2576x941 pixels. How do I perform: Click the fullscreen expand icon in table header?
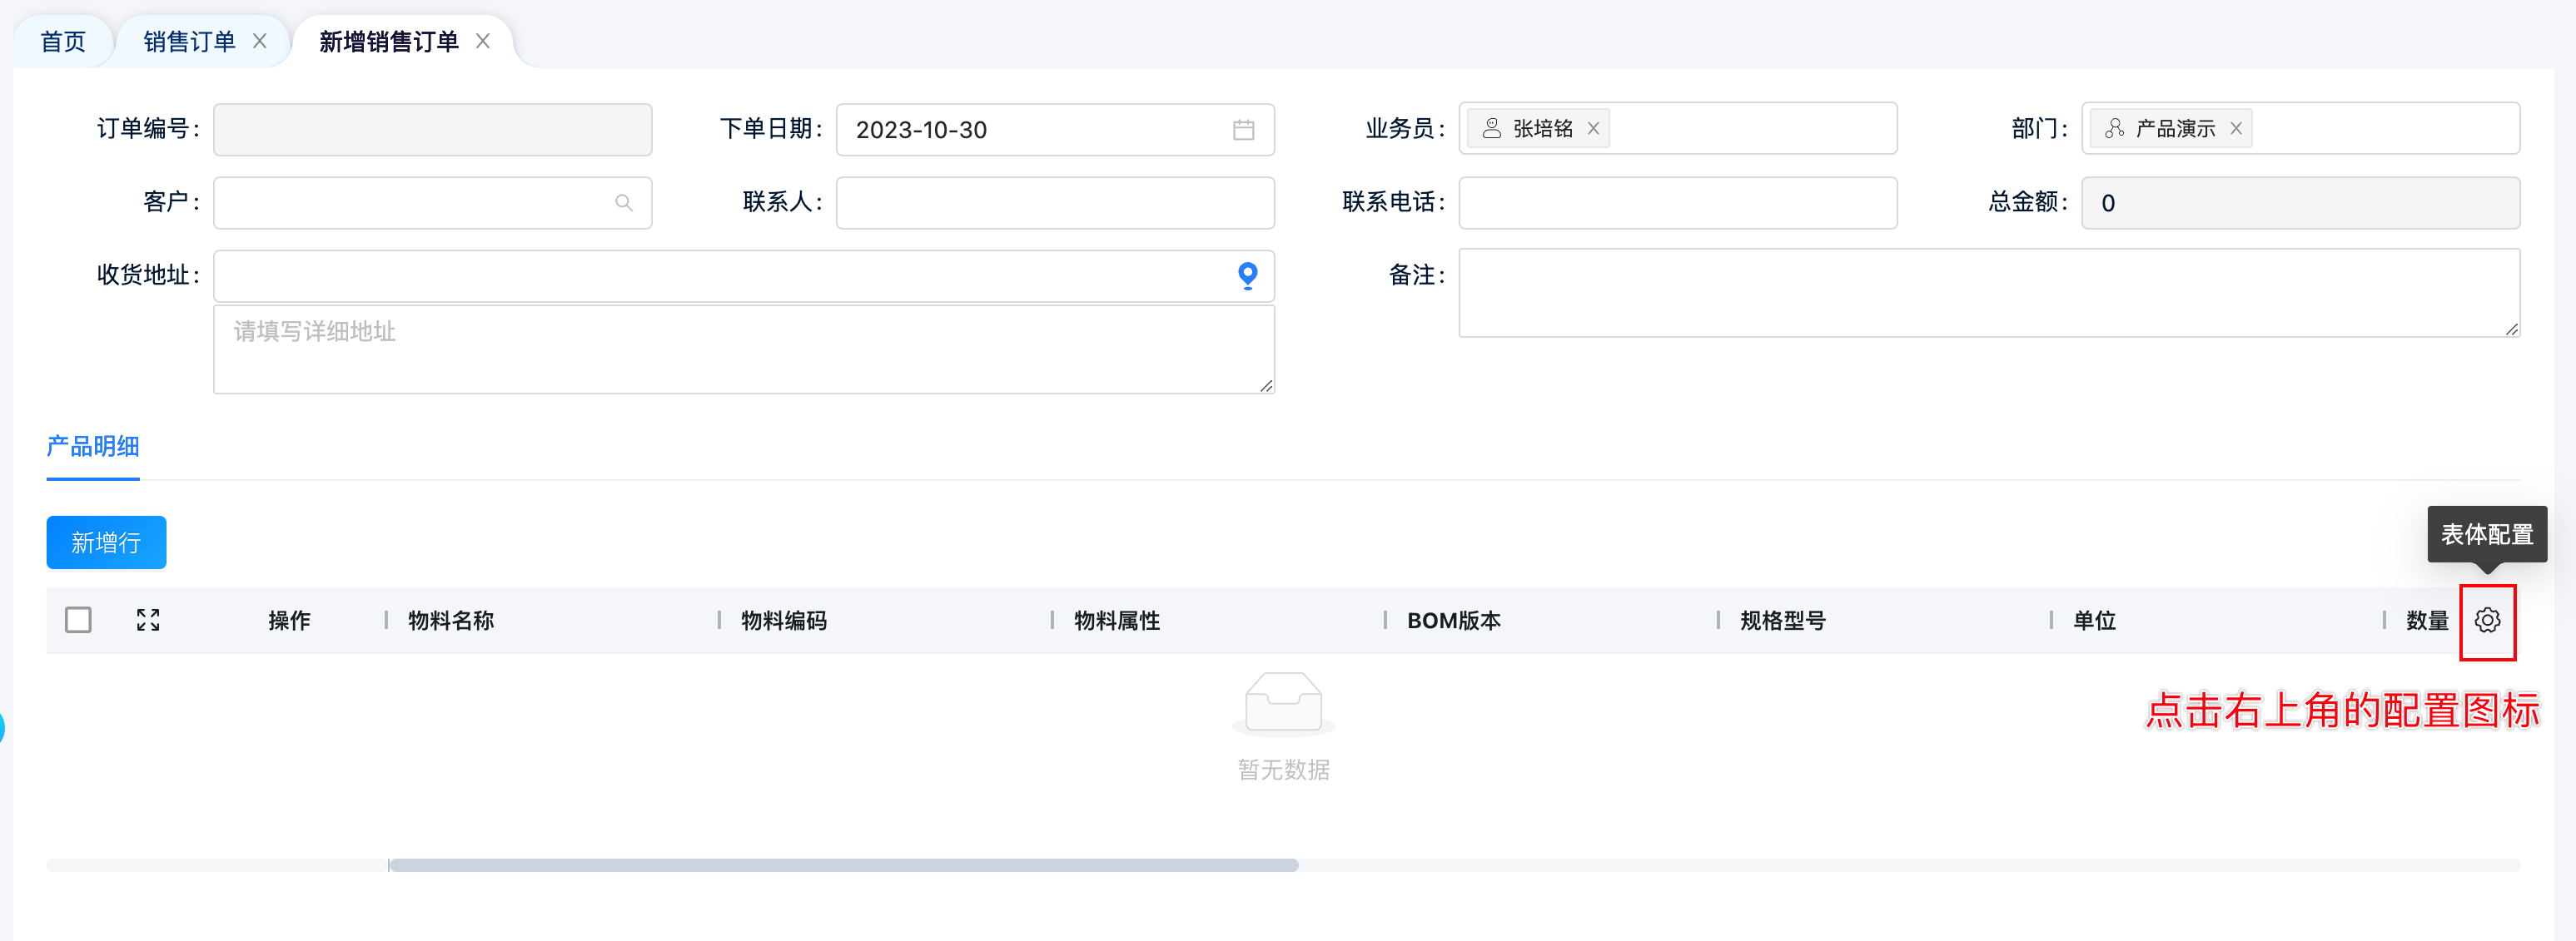pyautogui.click(x=148, y=621)
